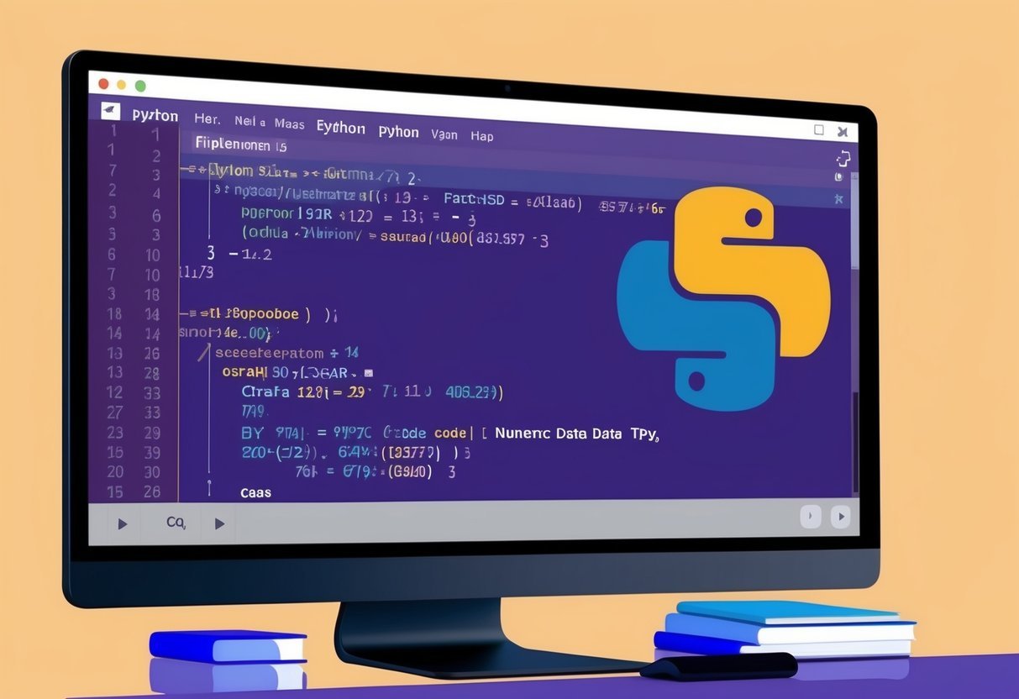The width and height of the screenshot is (1019, 699).
Task: Open the Vaon dropdown in the menu bar
Action: (x=444, y=134)
